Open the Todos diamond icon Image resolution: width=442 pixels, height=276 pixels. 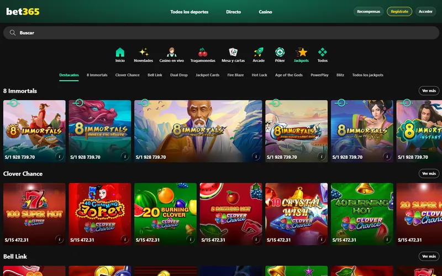[x=323, y=52]
